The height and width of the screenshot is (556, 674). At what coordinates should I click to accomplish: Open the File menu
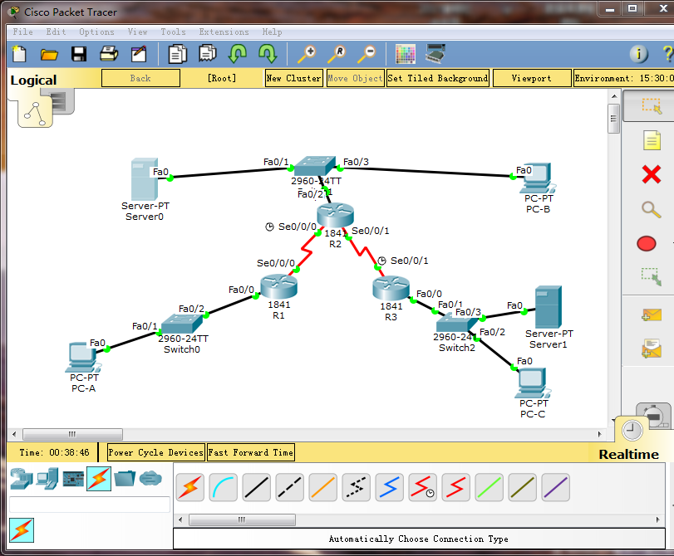[x=22, y=32]
